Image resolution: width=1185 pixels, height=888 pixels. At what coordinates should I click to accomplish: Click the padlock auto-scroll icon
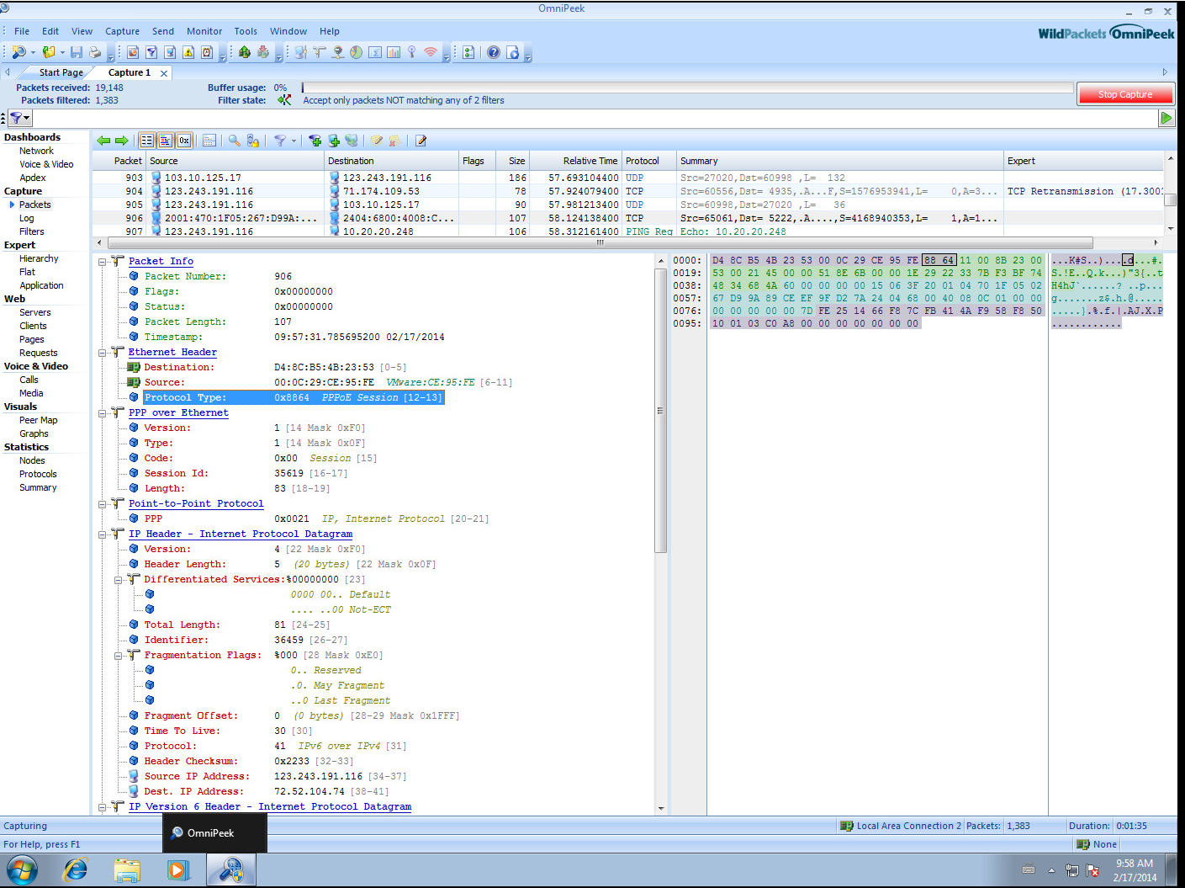[x=253, y=141]
